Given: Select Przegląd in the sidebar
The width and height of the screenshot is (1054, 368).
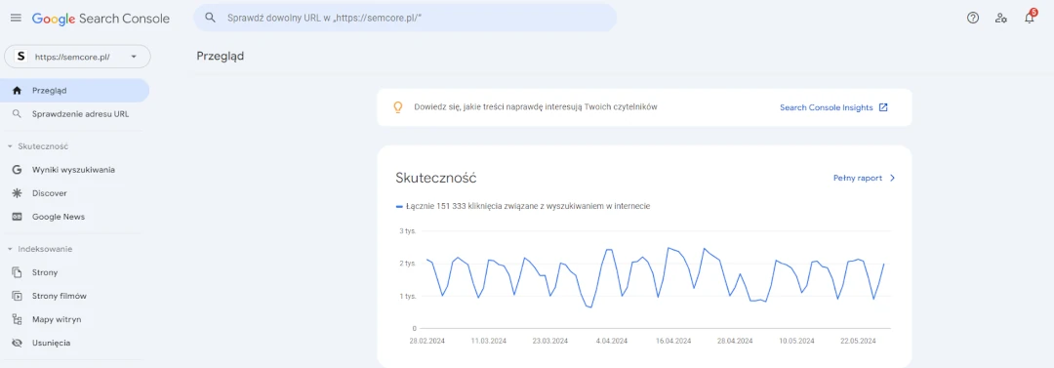Looking at the screenshot, I should click(74, 91).
